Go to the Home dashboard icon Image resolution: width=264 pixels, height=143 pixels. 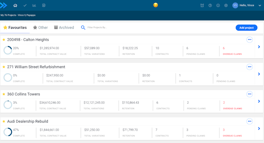(x=15, y=5)
